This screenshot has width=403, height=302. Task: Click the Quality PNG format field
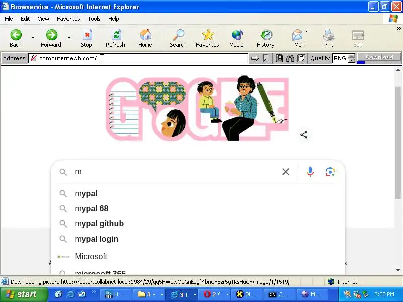tap(340, 58)
